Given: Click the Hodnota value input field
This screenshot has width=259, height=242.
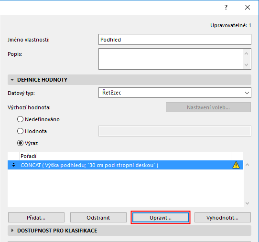Looking at the screenshot, I should [175, 131].
